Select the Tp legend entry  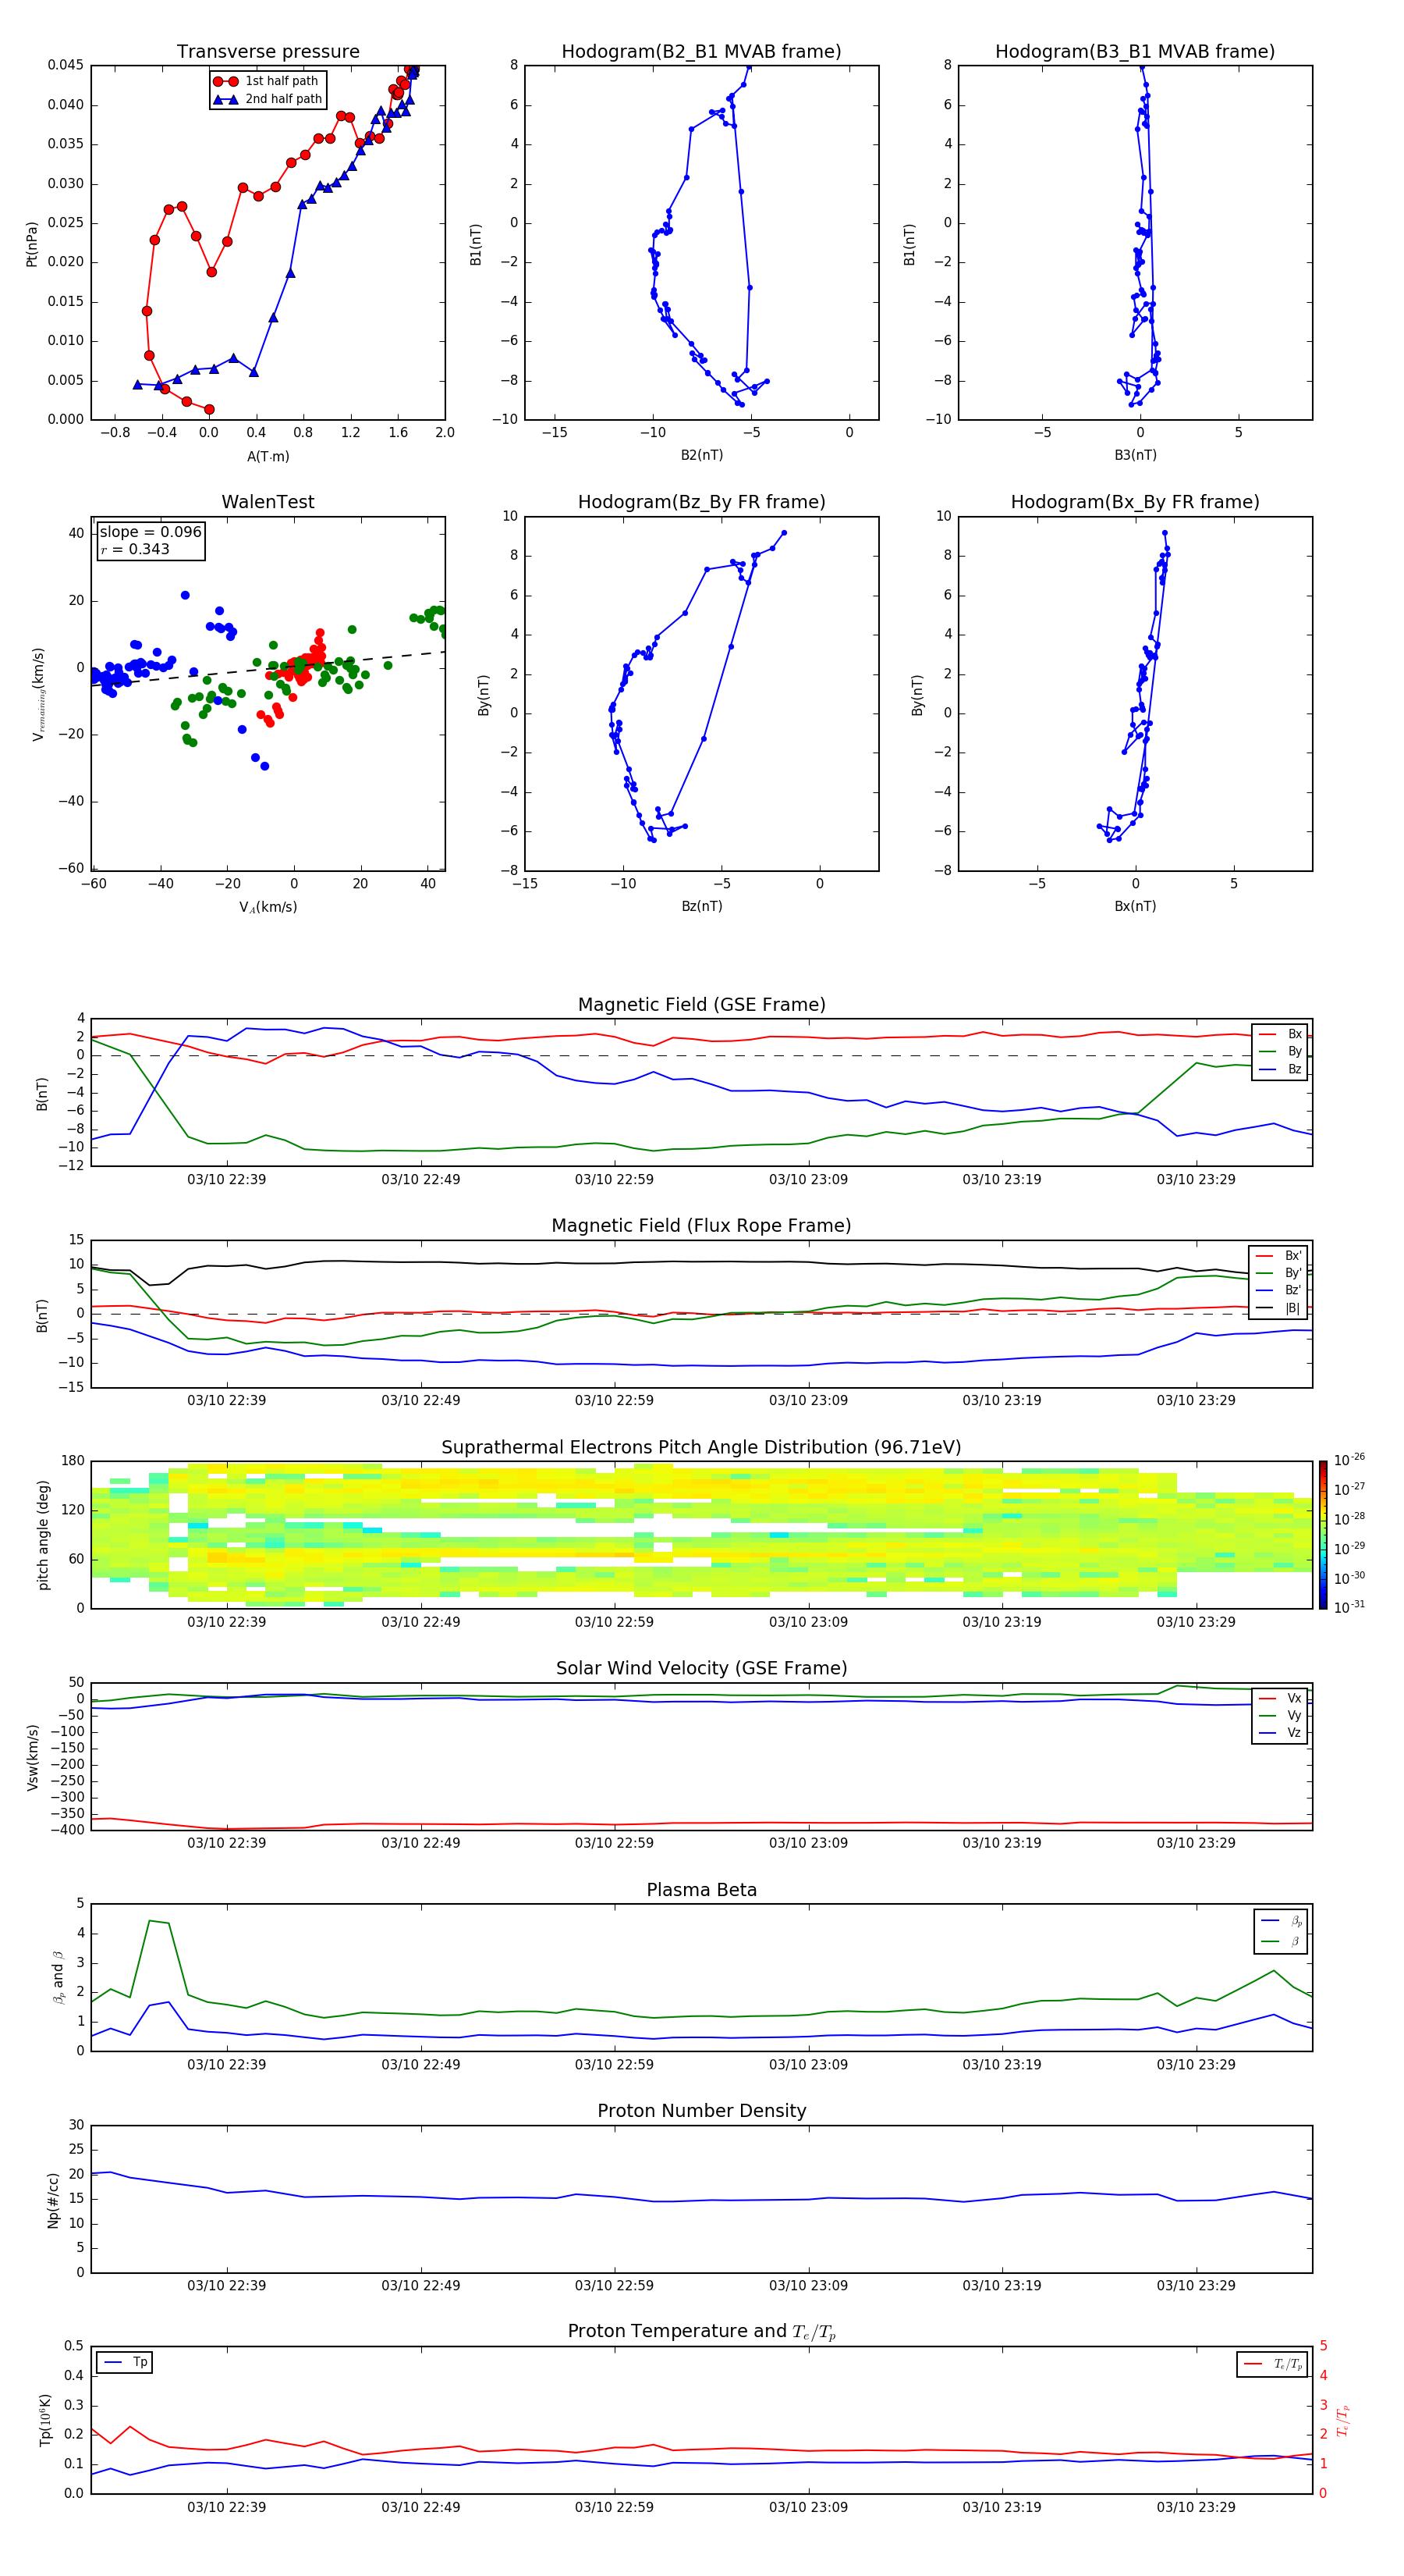[125, 2362]
